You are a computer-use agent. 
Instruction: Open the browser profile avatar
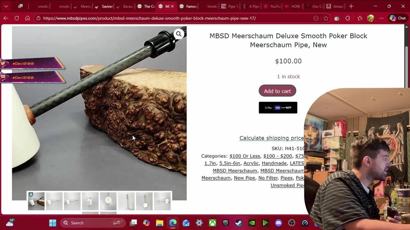(371, 18)
